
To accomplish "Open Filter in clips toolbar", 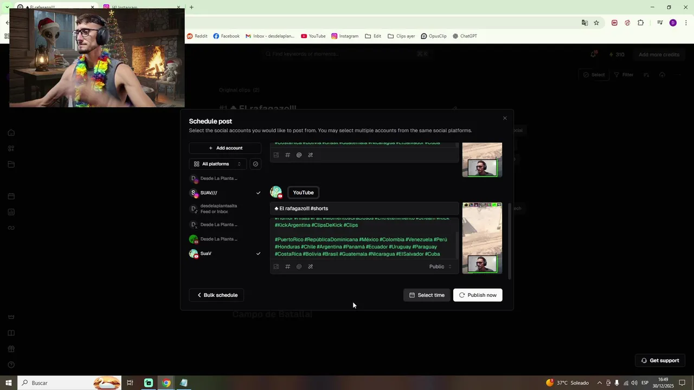I will click(x=624, y=75).
